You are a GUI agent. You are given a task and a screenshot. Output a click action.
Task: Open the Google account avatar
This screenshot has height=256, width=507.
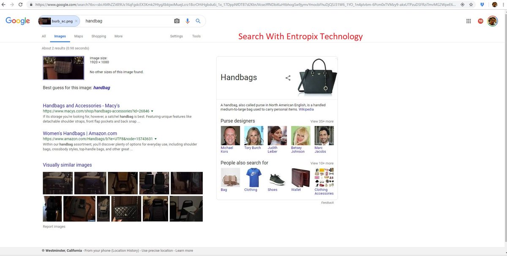click(x=492, y=21)
